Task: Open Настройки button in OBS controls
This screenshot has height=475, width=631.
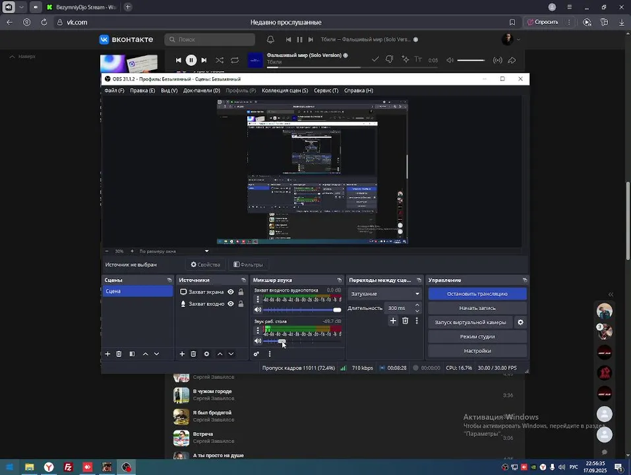Action: (x=477, y=350)
